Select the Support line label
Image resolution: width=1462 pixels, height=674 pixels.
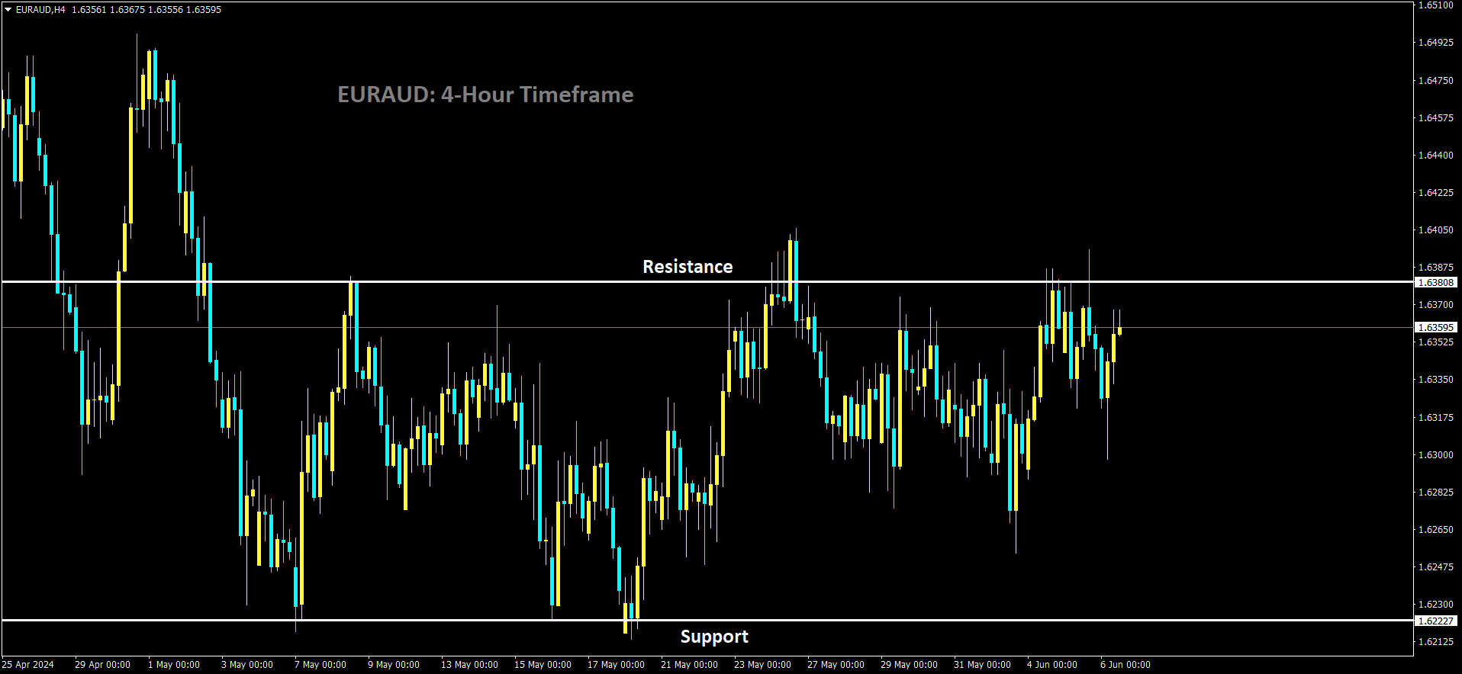(714, 637)
